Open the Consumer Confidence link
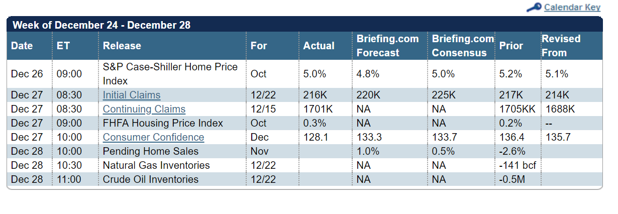Image resolution: width=618 pixels, height=214 pixels. 153,137
